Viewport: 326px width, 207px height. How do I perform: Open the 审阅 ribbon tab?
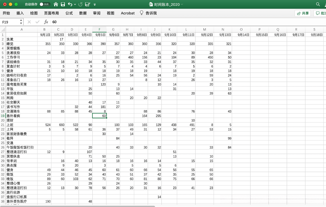(x=97, y=13)
